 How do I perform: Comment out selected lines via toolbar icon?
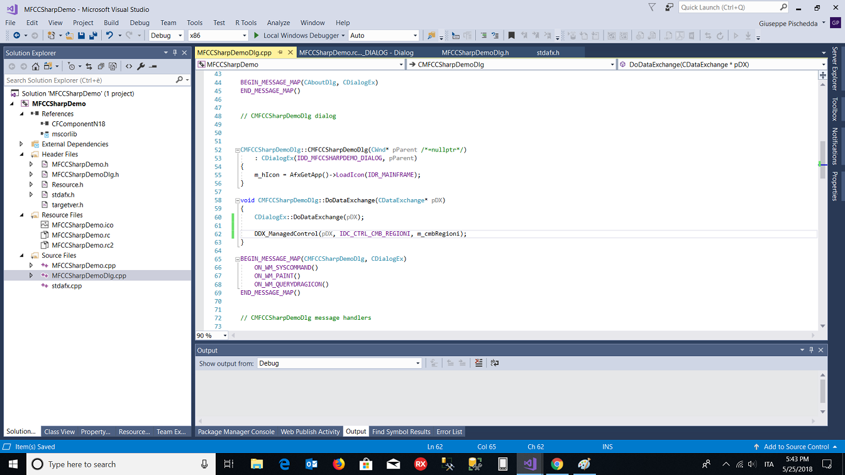[483, 36]
